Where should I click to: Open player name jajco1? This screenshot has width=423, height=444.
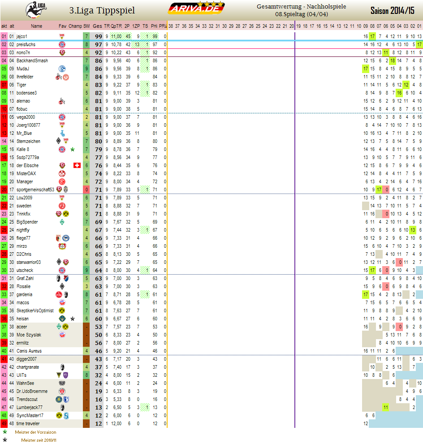tap(22, 36)
